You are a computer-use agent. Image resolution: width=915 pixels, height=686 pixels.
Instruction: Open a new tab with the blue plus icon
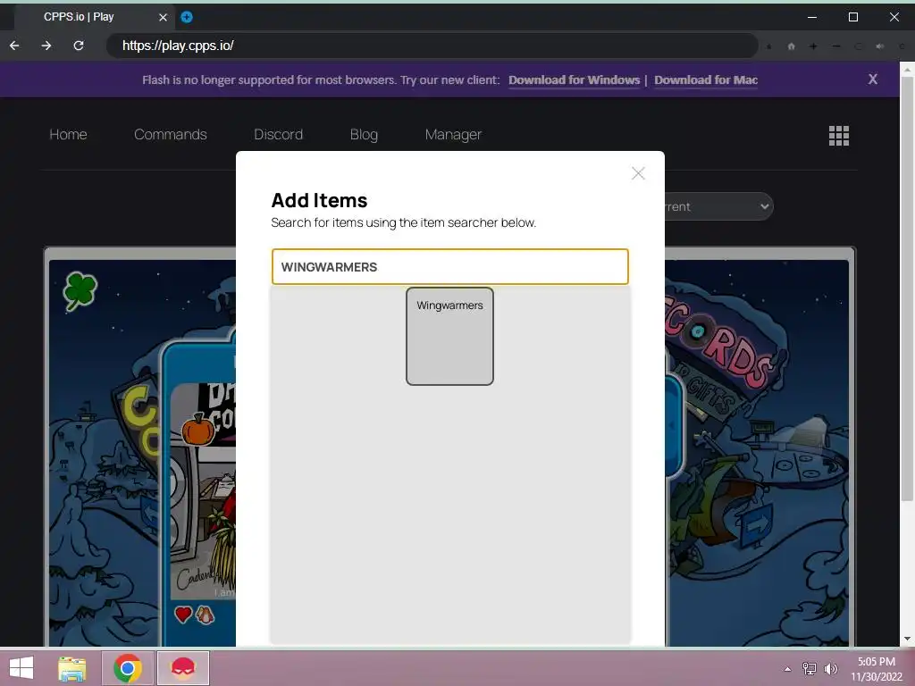[187, 17]
